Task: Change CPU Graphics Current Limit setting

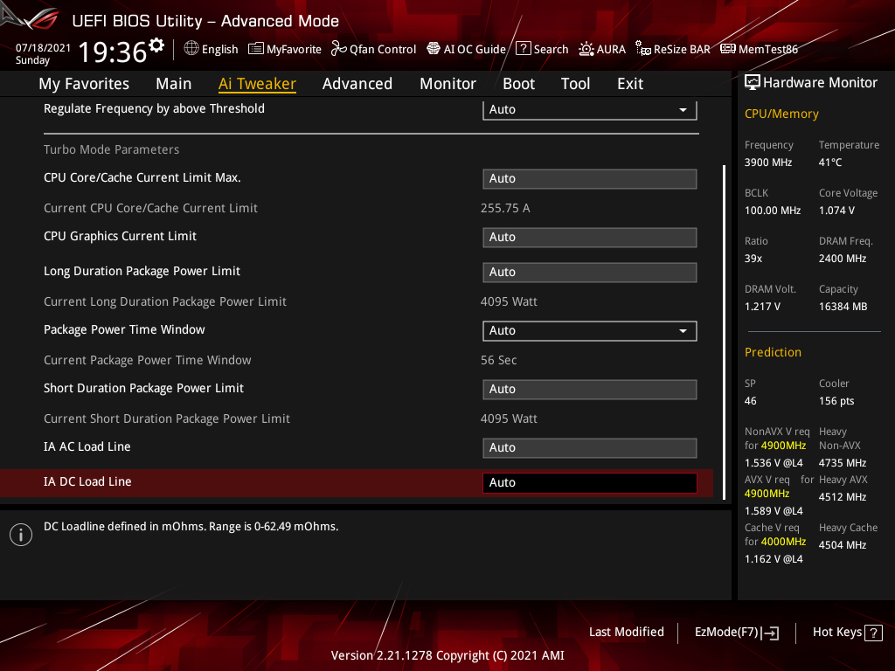Action: click(589, 237)
